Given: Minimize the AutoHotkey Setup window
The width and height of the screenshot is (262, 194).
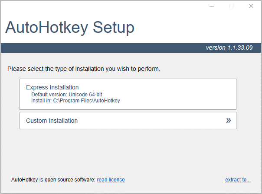Looking at the screenshot, I should [x=212, y=6].
